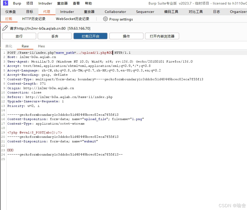Click the multipart/form-data Content-Type header line
The image size is (247, 210).
tap(105, 79)
